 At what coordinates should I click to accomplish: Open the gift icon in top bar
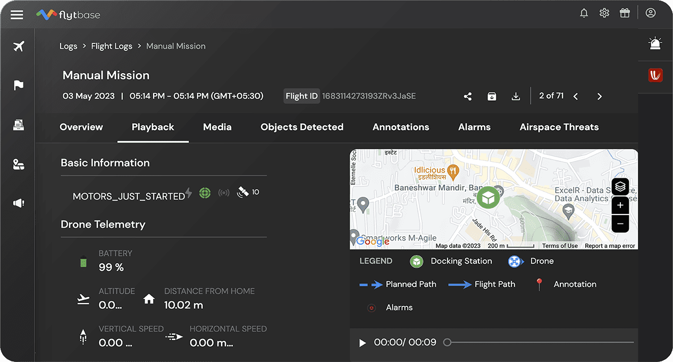click(x=625, y=13)
